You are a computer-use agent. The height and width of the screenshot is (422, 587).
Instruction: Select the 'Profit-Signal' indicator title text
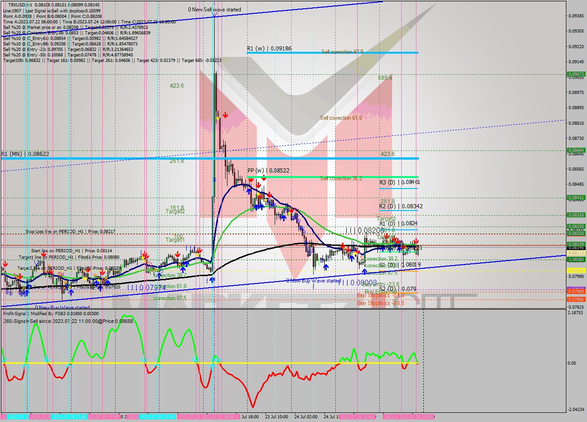click(14, 314)
